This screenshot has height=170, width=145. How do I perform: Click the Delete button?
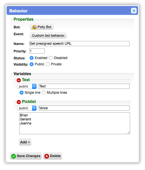(x=53, y=156)
